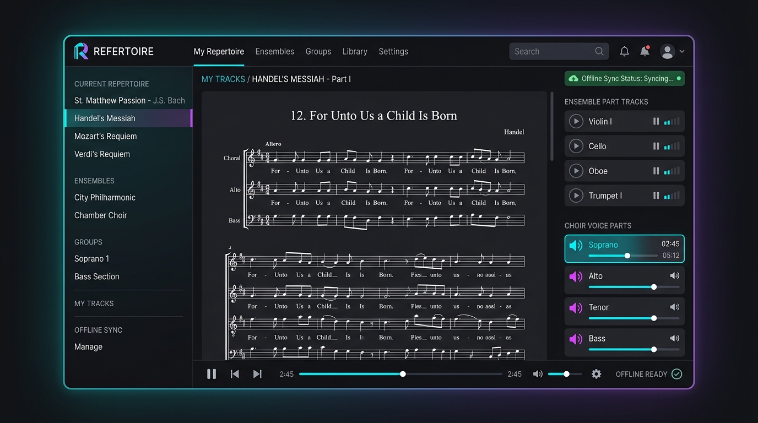
Task: Play the Violin I part track
Action: click(x=576, y=121)
